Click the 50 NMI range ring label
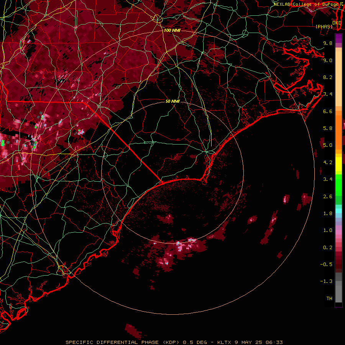The width and height of the screenshot is (345, 345). pyautogui.click(x=172, y=101)
